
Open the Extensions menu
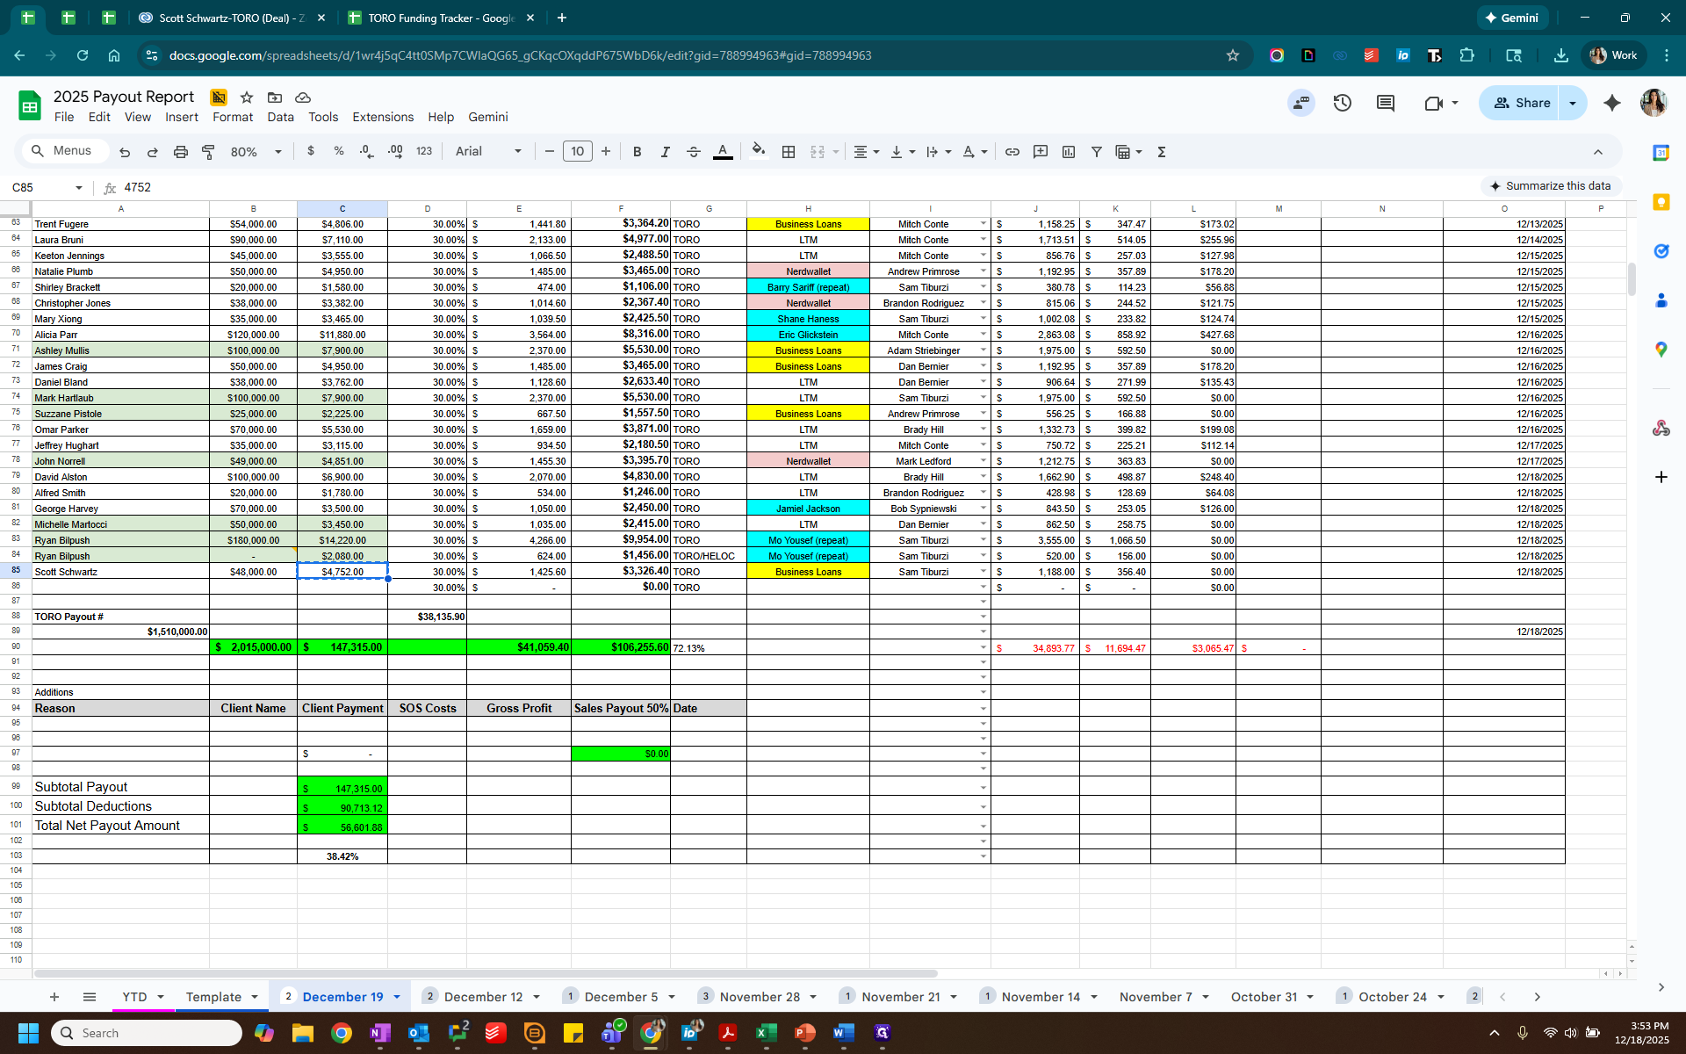[382, 117]
